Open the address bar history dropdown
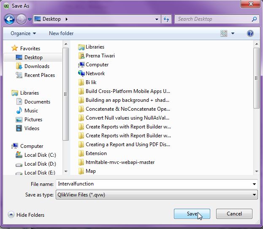 pos(157,19)
